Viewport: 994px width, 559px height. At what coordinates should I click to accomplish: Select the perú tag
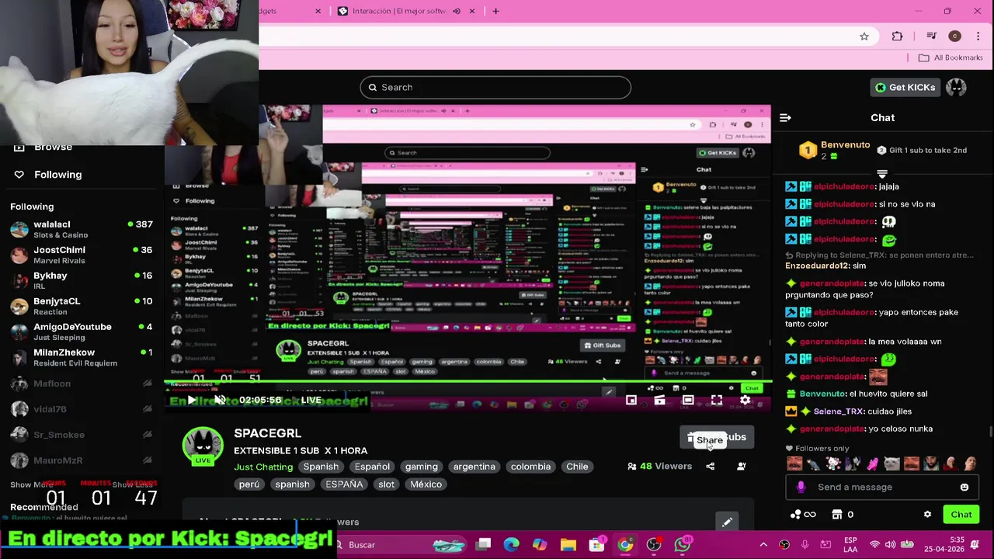pyautogui.click(x=249, y=484)
